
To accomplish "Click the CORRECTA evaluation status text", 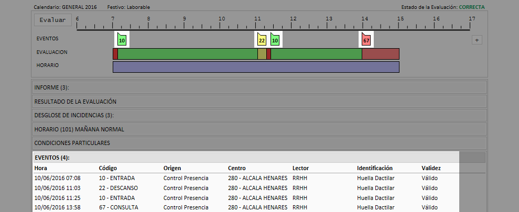I will (472, 7).
